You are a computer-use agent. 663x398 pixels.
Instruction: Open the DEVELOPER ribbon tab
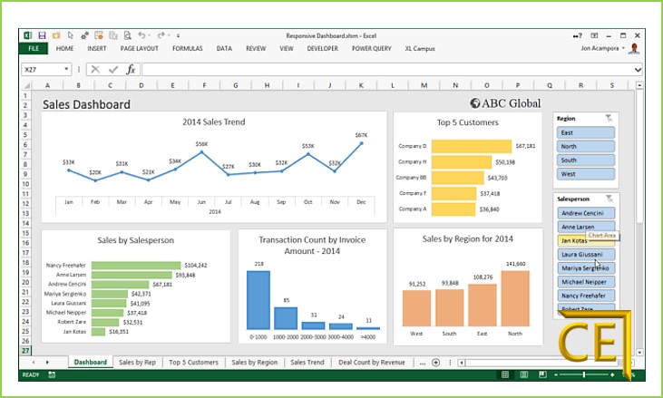click(323, 48)
